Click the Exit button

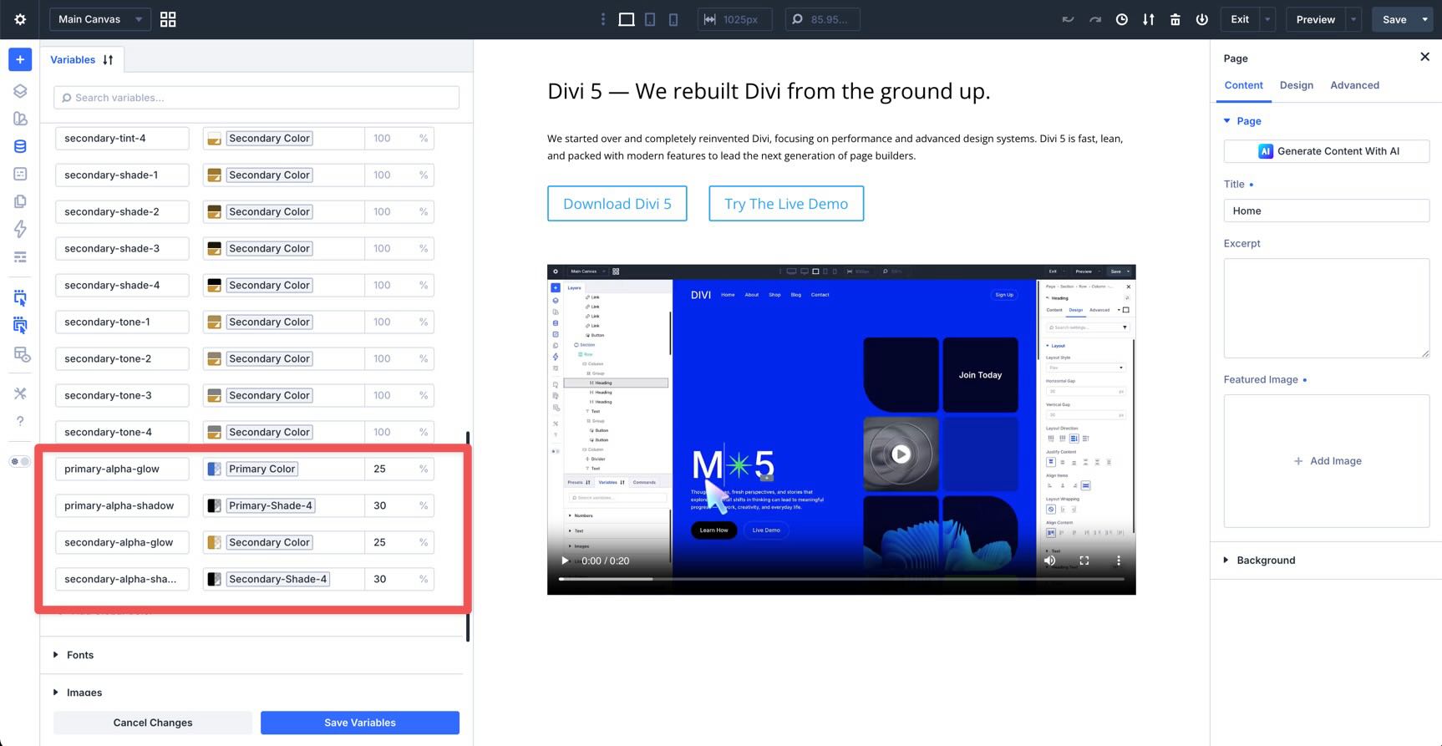click(1240, 19)
